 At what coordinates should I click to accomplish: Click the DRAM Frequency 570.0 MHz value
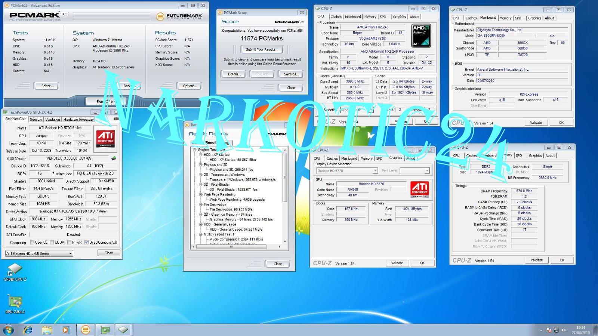[x=524, y=191]
